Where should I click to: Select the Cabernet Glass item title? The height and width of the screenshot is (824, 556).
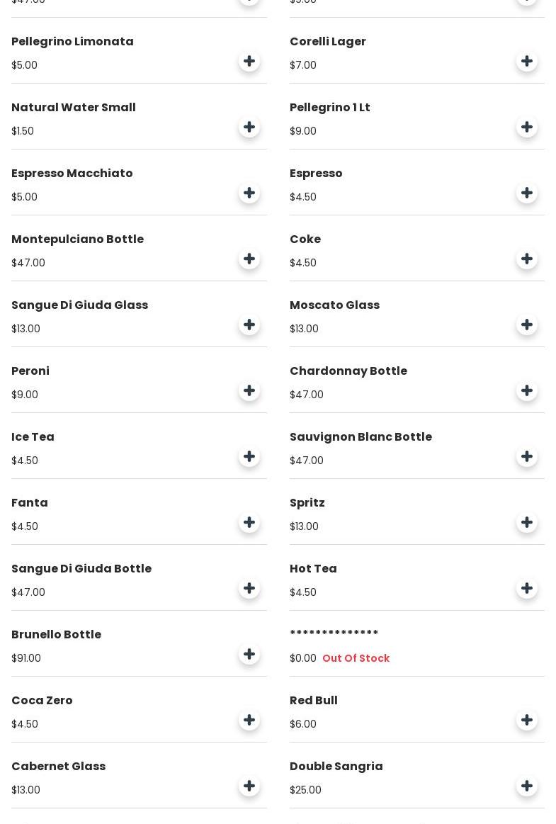pos(58,767)
